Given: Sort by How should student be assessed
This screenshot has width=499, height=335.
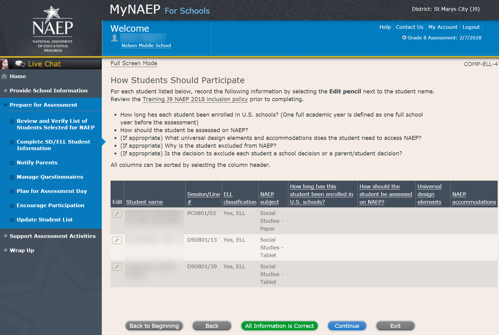Looking at the screenshot, I should (x=386, y=194).
